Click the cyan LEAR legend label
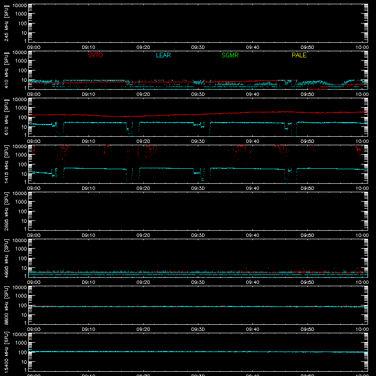 163,55
